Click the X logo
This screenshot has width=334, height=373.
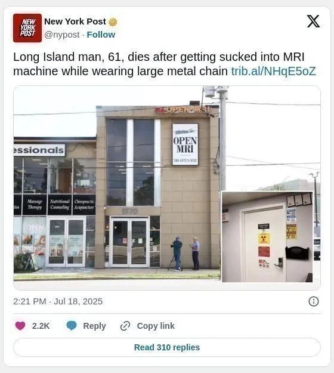[313, 21]
